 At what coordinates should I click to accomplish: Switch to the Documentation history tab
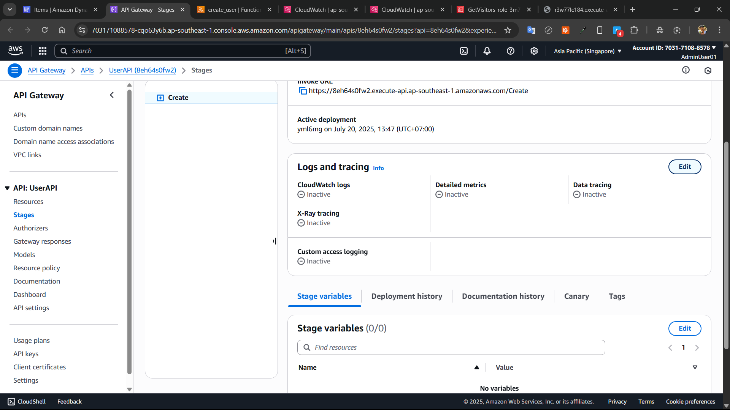click(503, 296)
